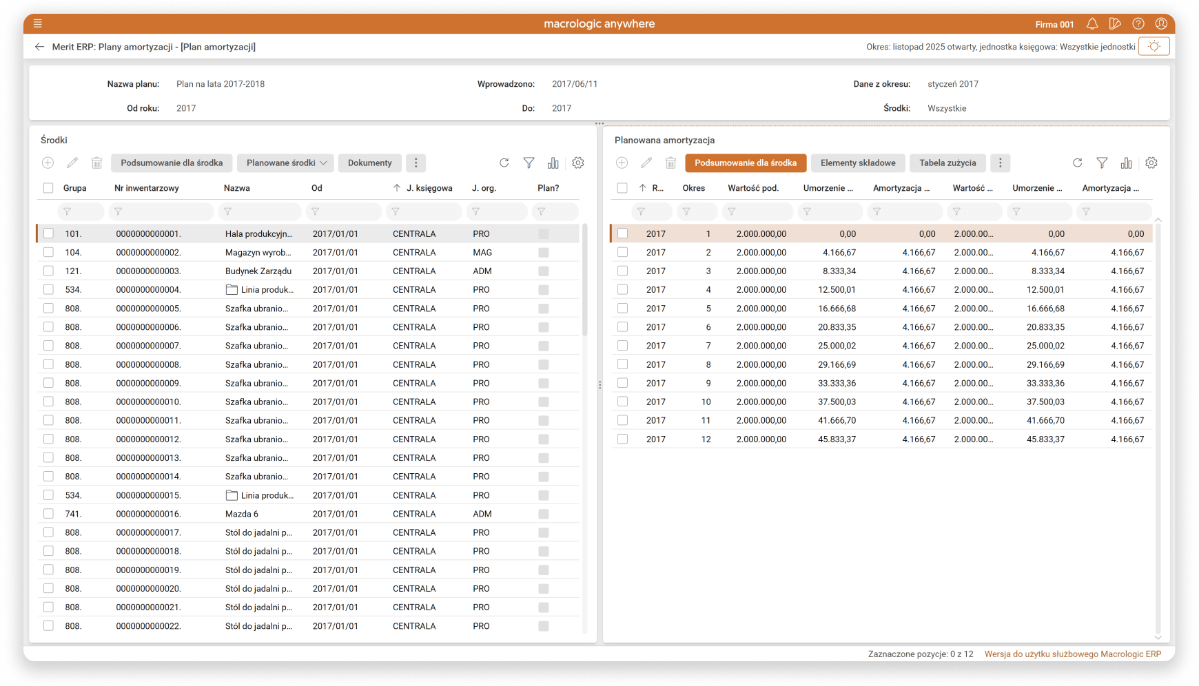This screenshot has height=686, width=1199.
Task: Open more options menu in Środki toolbar
Action: [x=416, y=163]
